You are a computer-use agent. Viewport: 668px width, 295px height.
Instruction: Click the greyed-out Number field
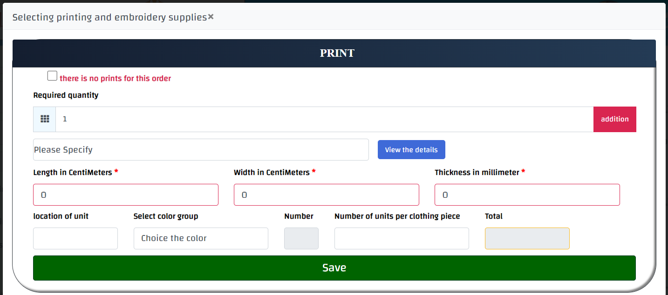[301, 238]
